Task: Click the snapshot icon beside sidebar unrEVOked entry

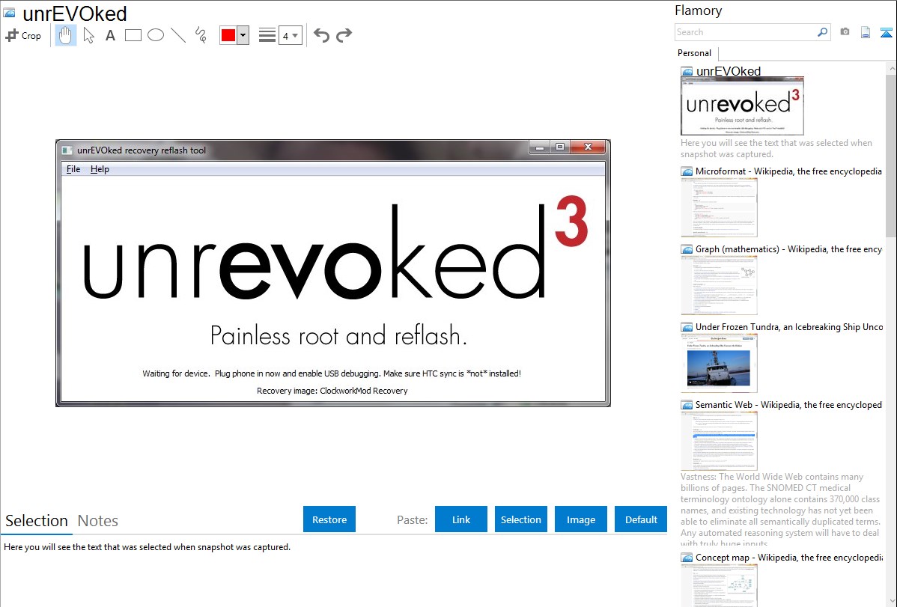Action: click(x=687, y=72)
